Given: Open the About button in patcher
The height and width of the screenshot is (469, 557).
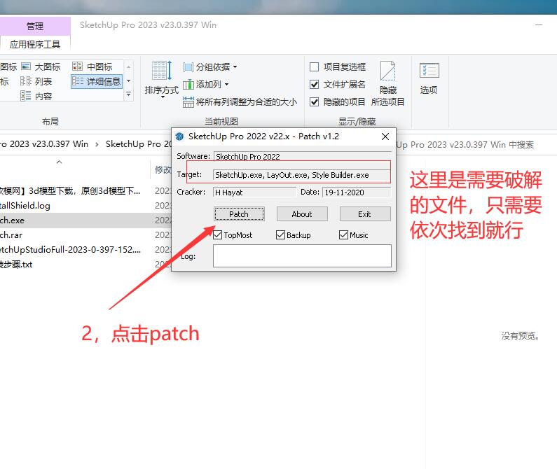Looking at the screenshot, I should pos(302,214).
